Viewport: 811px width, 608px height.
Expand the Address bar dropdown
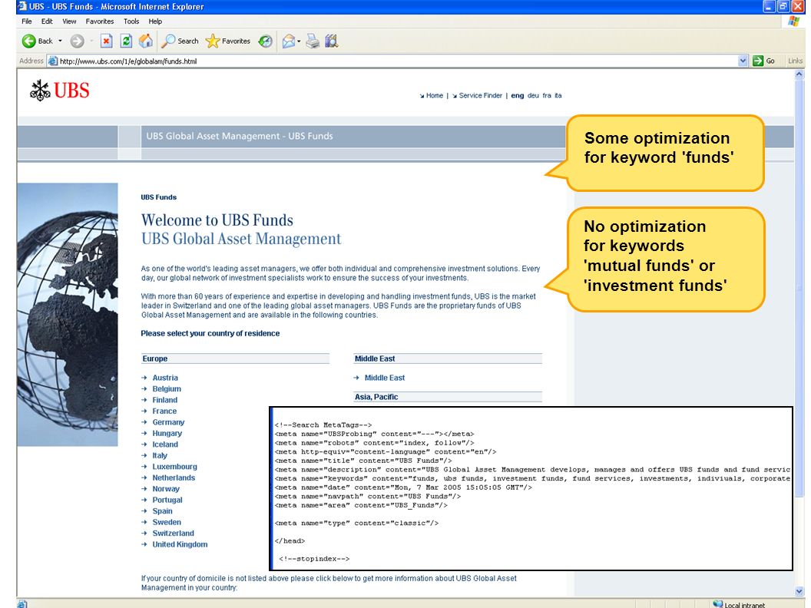pyautogui.click(x=743, y=61)
